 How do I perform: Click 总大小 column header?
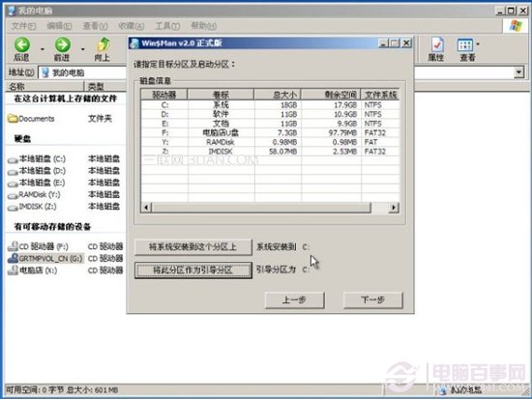(x=278, y=95)
